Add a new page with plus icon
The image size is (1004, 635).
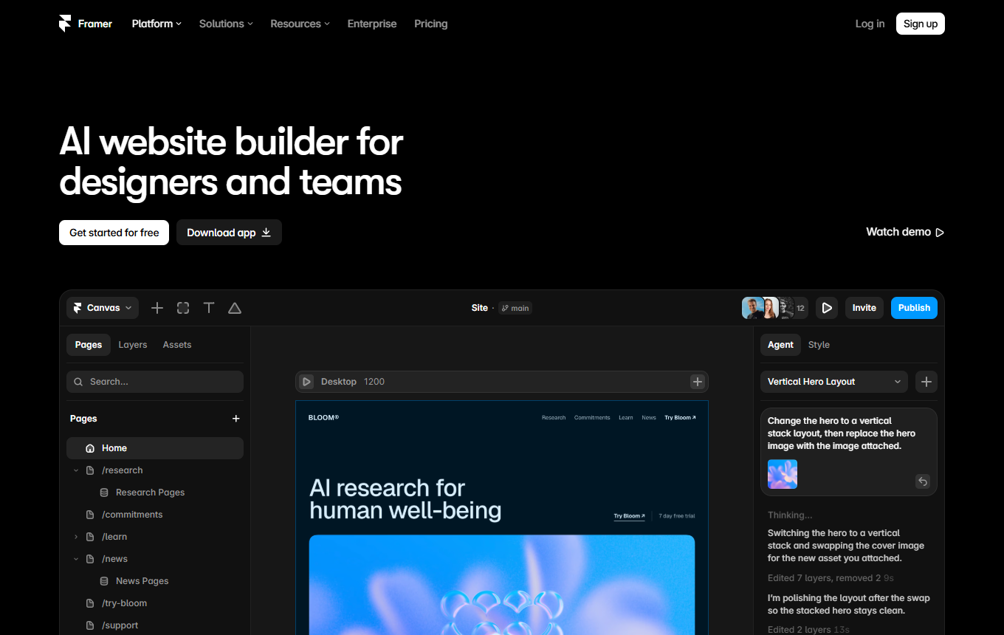[236, 419]
